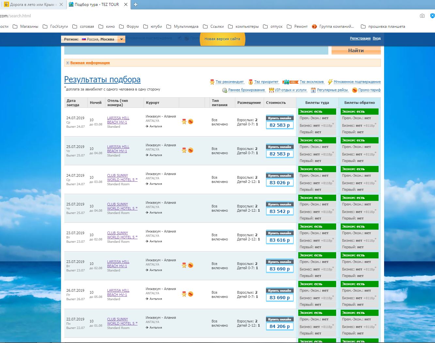Open a new browser tab with plus button
435x343 pixels.
(x=136, y=5)
